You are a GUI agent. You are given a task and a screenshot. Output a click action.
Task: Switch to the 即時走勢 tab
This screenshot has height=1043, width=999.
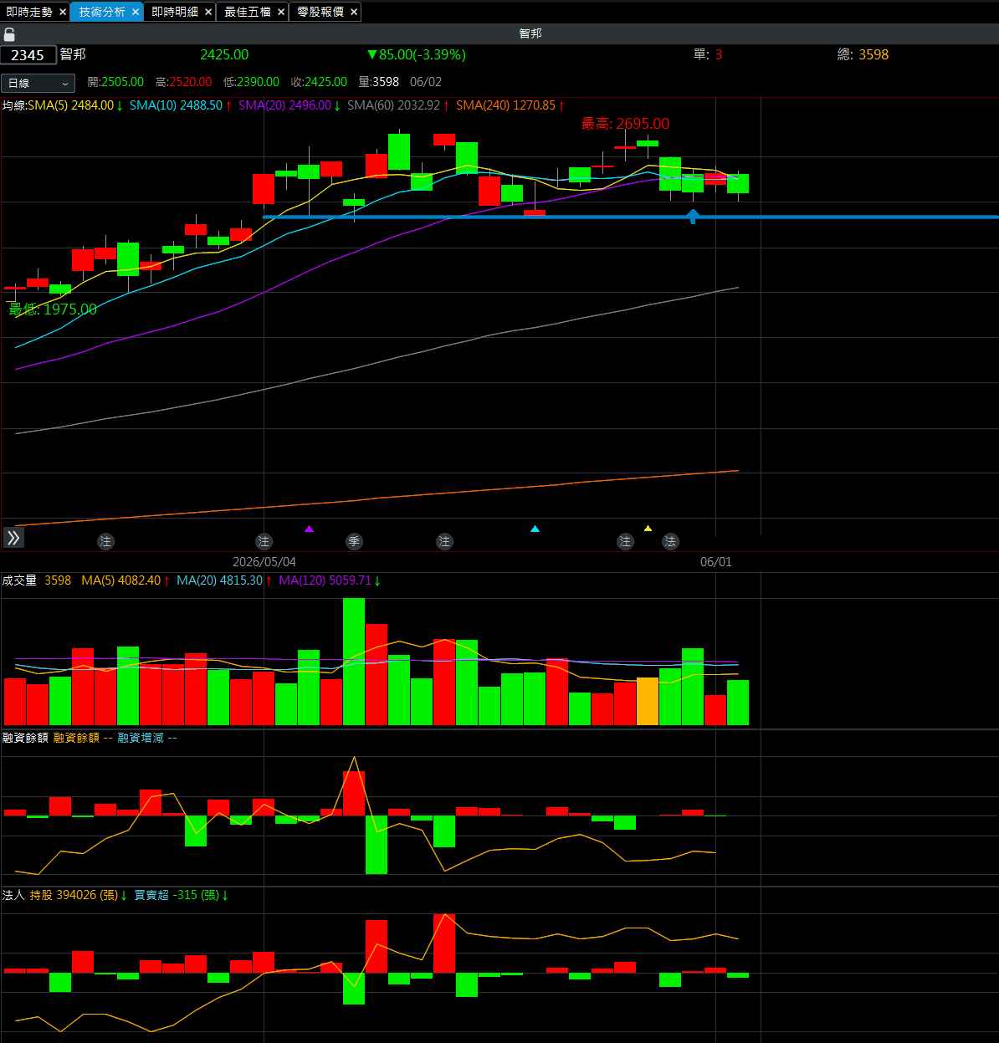pos(29,12)
